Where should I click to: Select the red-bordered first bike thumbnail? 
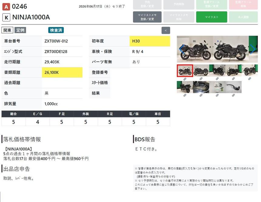185,71
